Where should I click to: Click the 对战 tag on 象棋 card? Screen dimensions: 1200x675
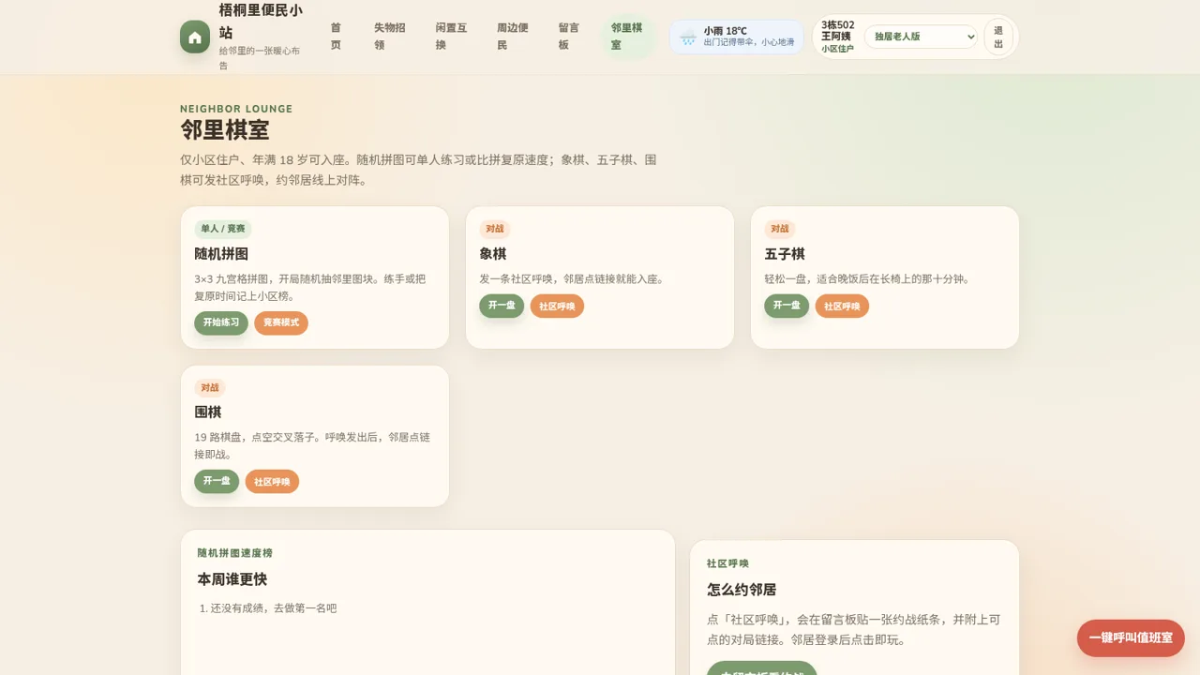[x=495, y=229]
